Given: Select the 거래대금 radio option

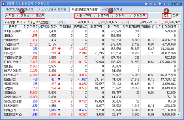Looking at the screenshot, I should (132, 16).
